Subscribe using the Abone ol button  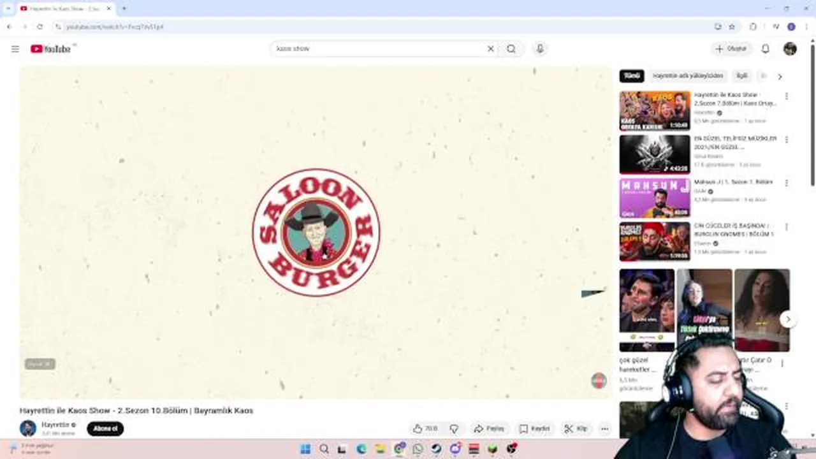pyautogui.click(x=105, y=429)
